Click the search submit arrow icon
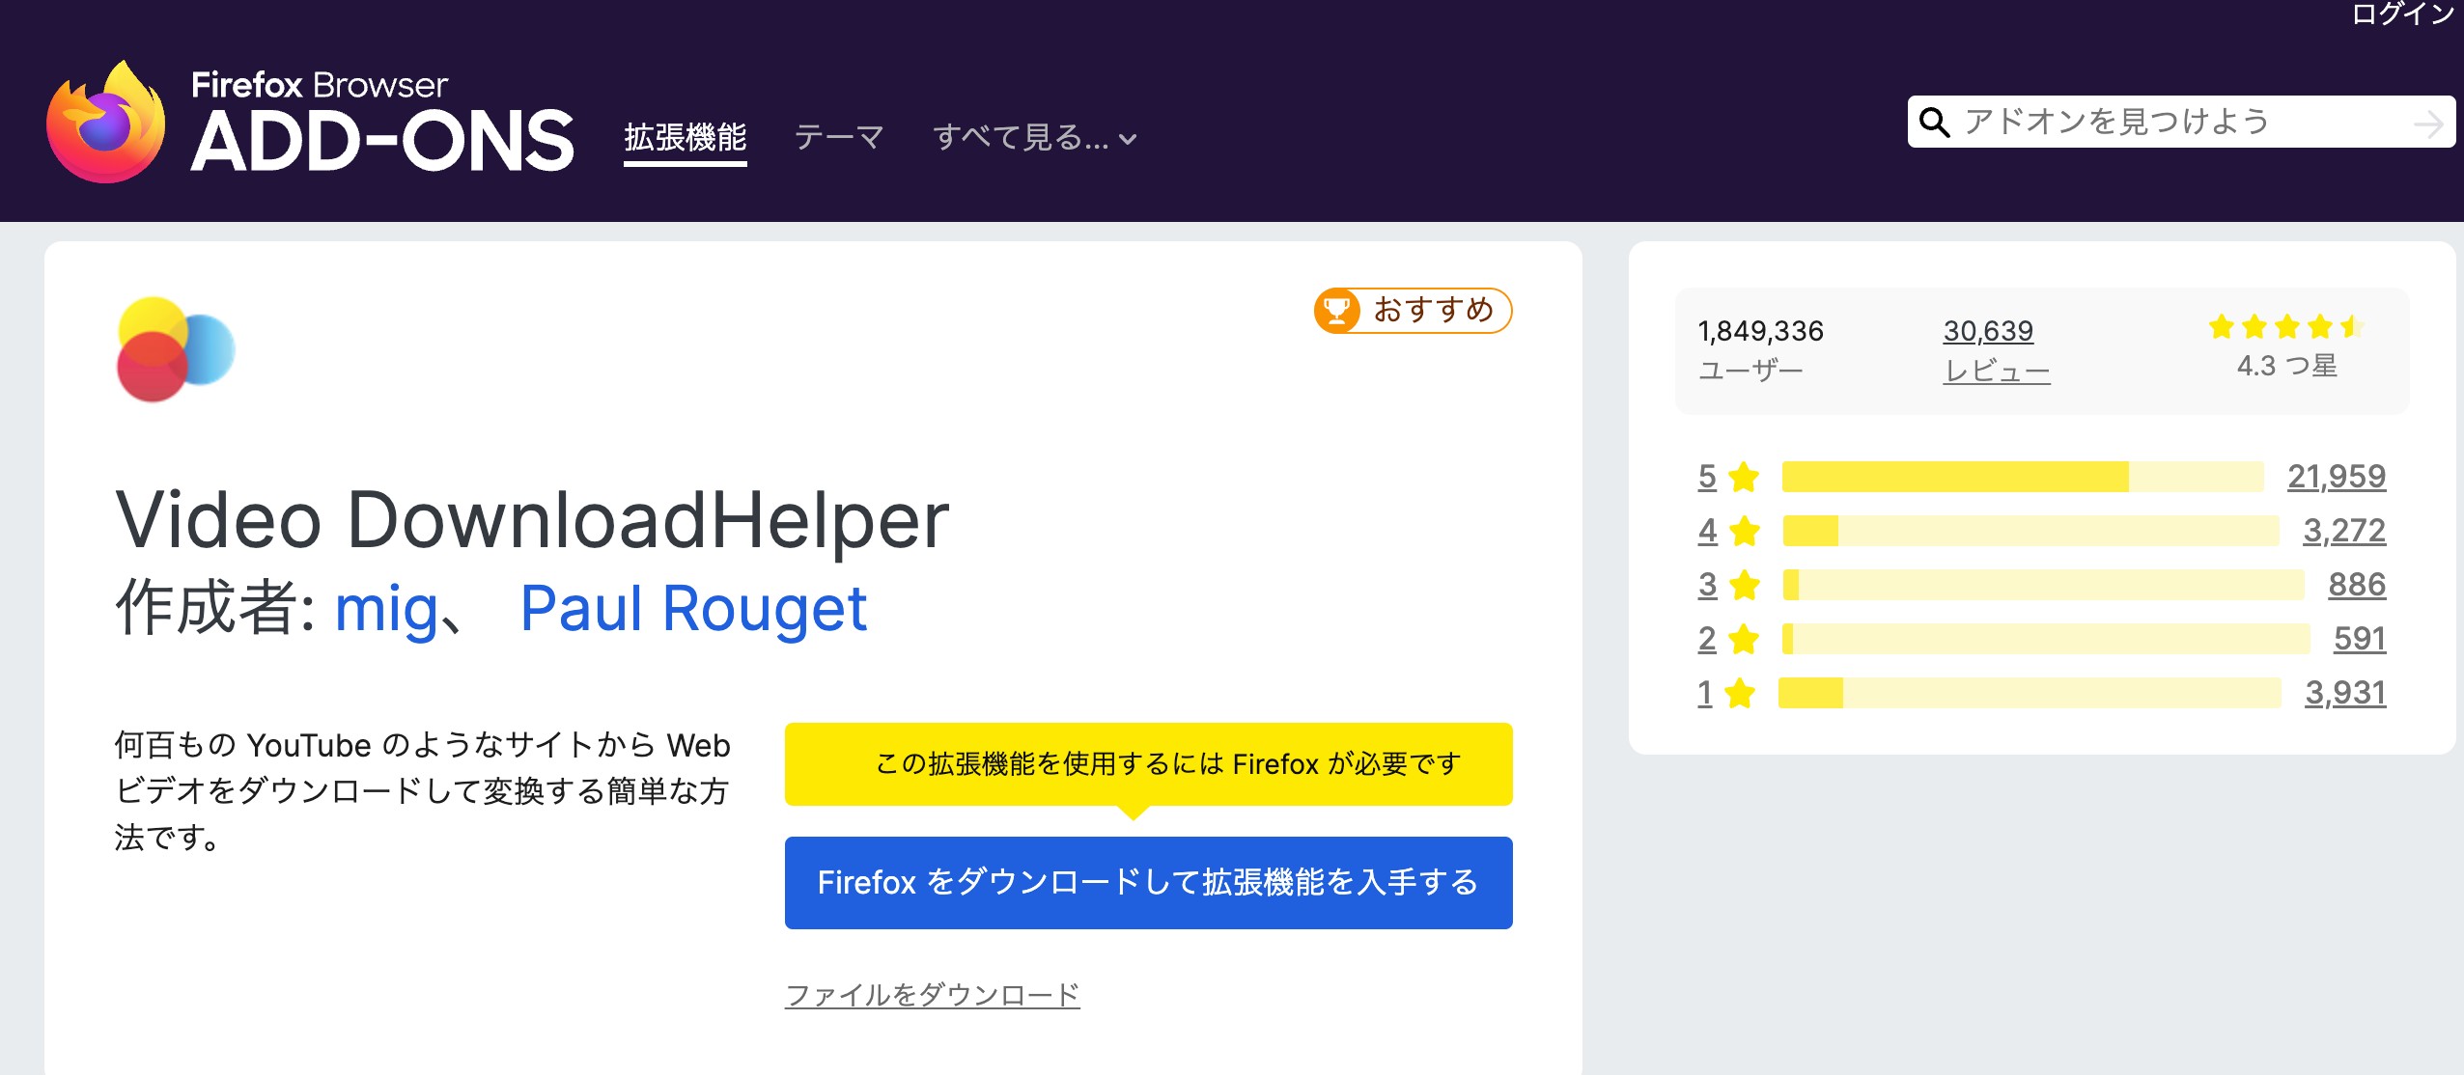2464x1075 pixels. [2427, 124]
